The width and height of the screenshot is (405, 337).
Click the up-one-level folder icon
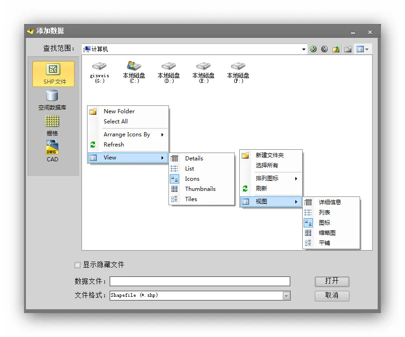[336, 49]
